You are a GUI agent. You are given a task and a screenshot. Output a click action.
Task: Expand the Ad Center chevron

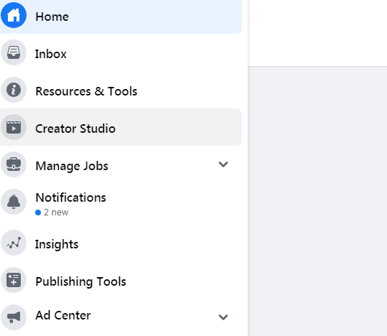click(x=223, y=317)
